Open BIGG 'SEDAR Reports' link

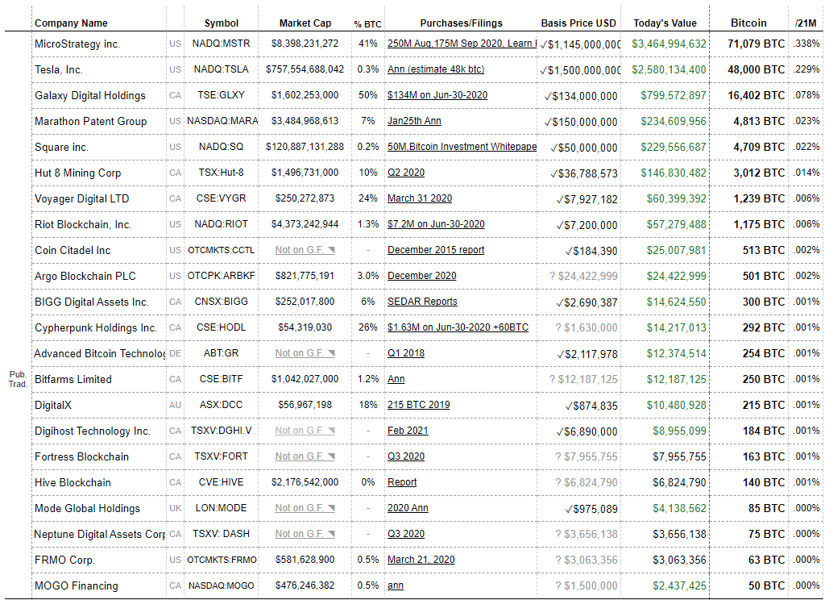click(422, 302)
